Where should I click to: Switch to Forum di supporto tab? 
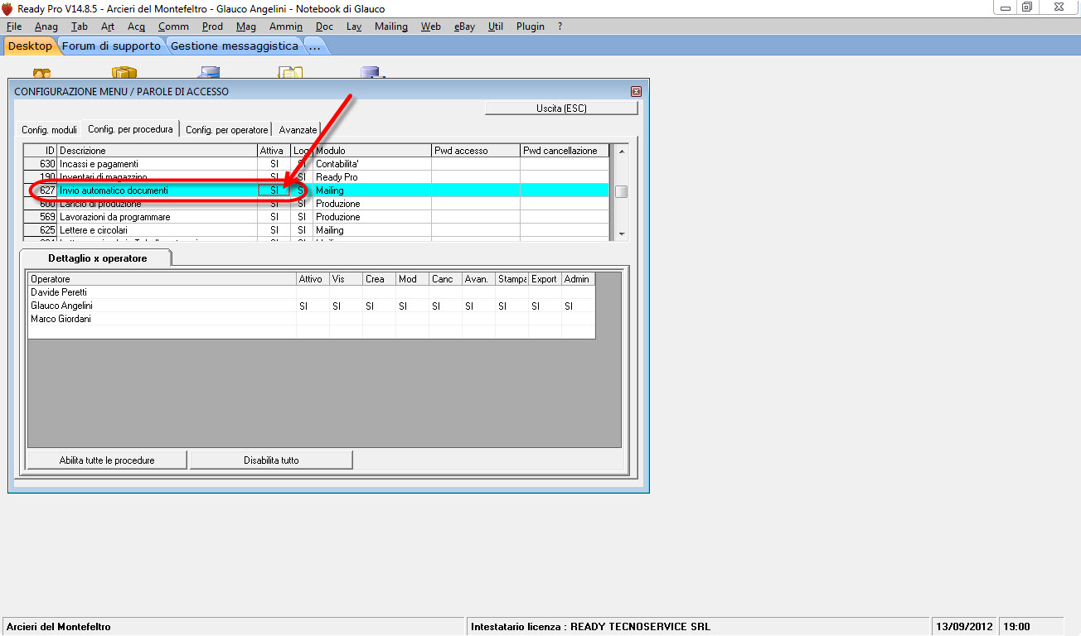tap(111, 46)
